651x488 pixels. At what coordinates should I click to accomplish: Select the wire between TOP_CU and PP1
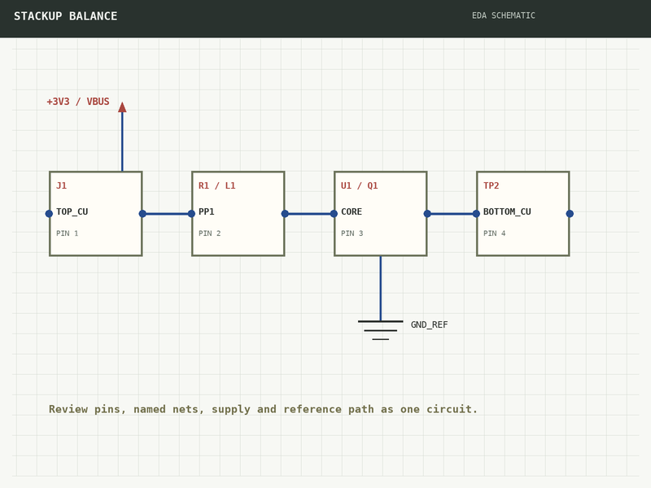167,214
